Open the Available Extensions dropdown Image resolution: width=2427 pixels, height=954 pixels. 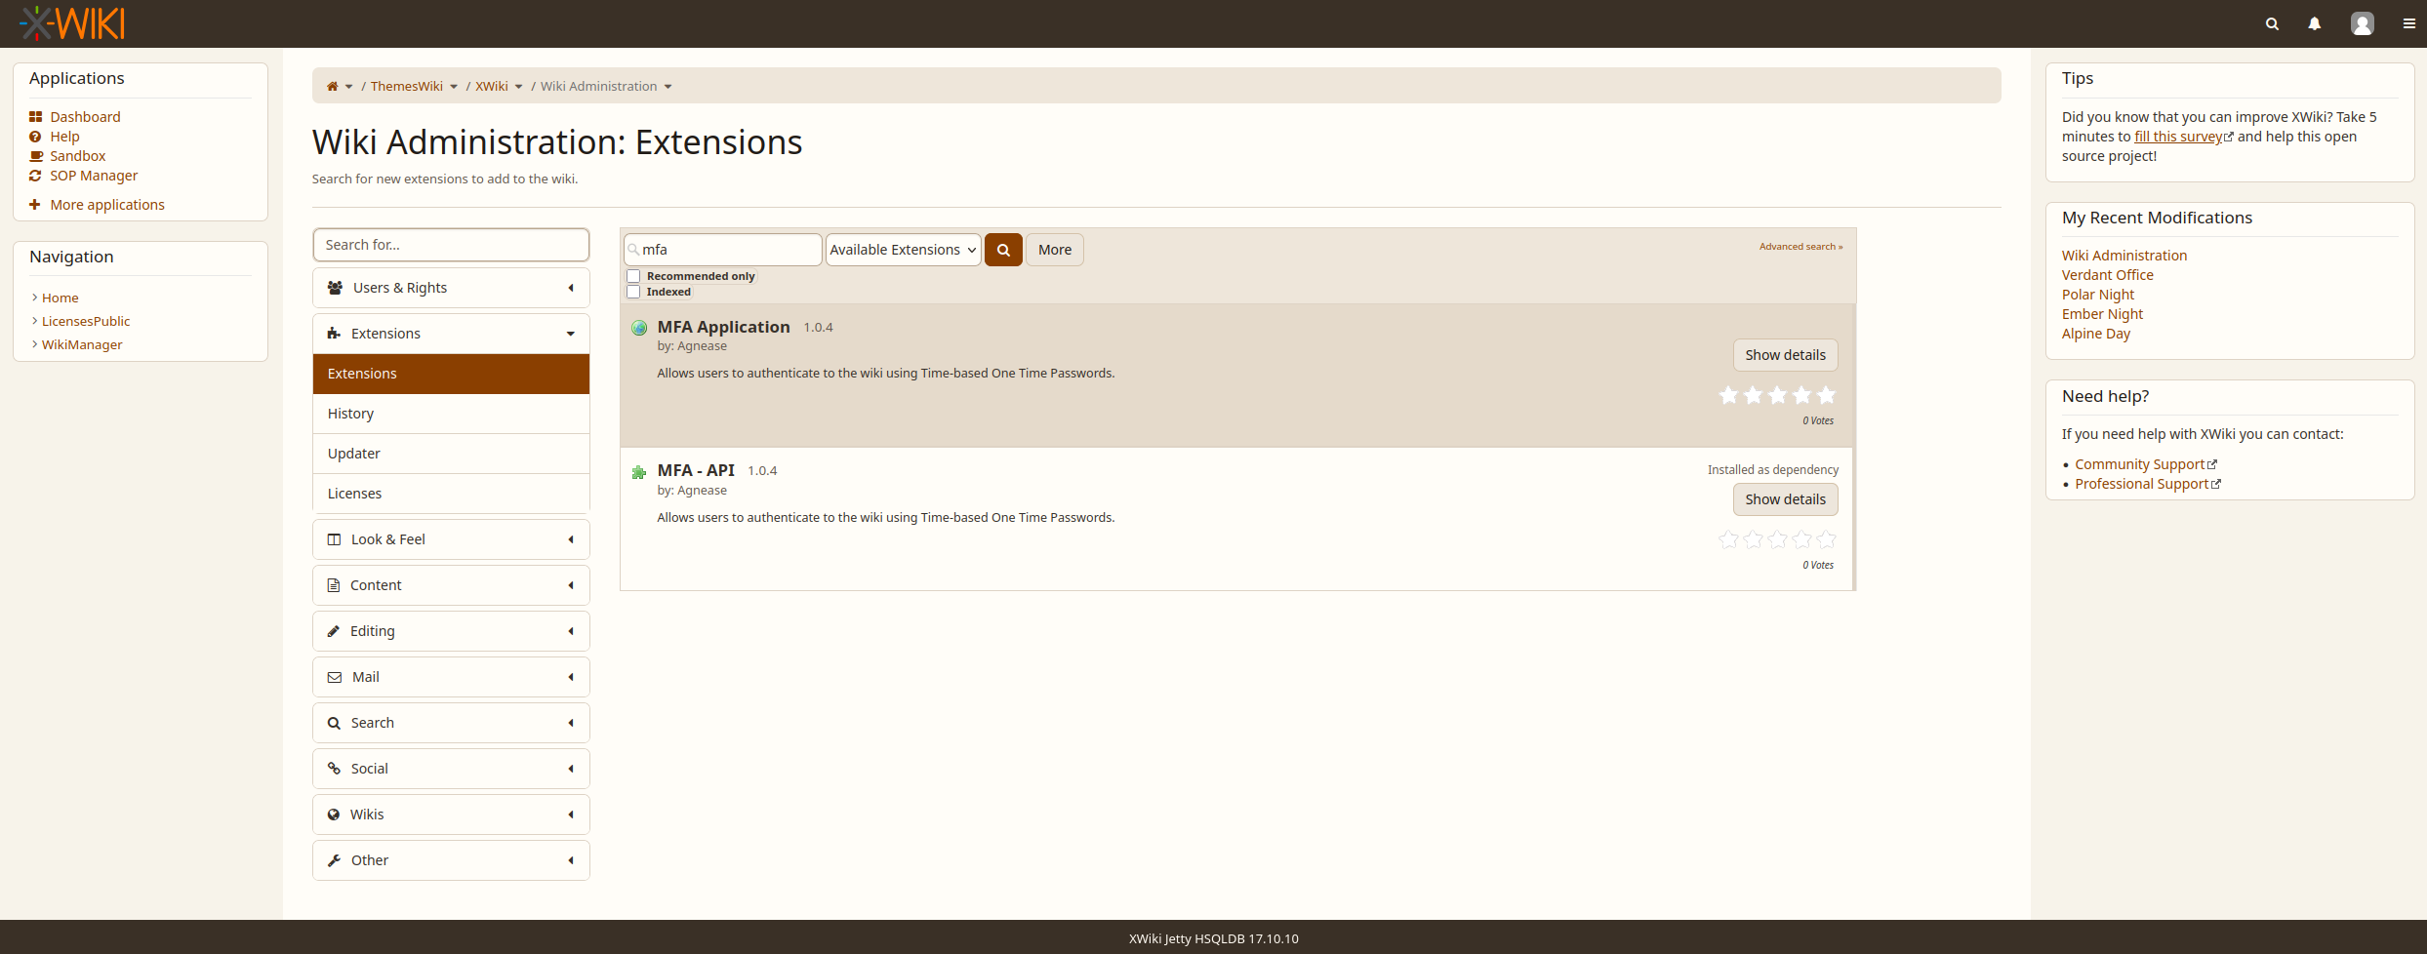pyautogui.click(x=903, y=250)
